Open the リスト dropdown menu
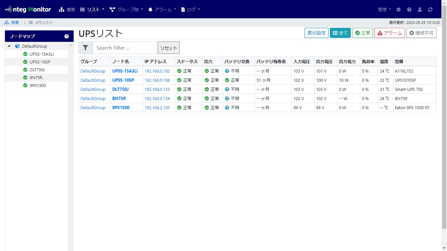The image size is (447, 251). tap(92, 9)
